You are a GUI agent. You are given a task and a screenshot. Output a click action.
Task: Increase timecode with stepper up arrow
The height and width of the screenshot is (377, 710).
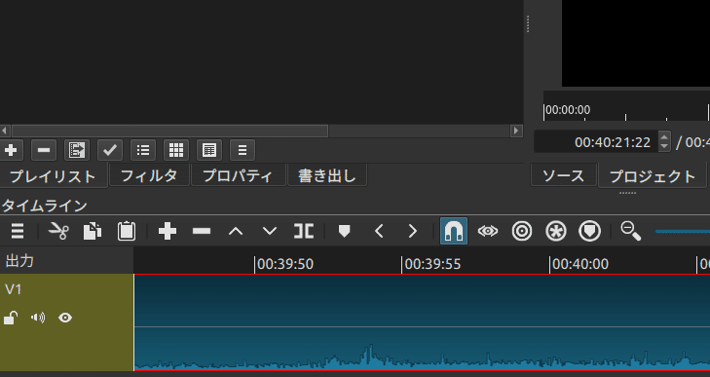(x=664, y=136)
